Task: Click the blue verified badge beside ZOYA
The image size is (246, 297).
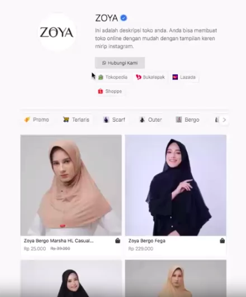Action: pos(124,18)
